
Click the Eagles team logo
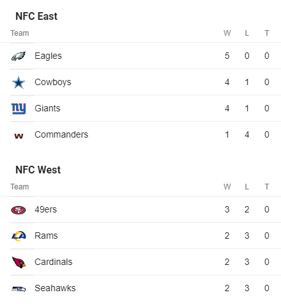[x=19, y=56]
